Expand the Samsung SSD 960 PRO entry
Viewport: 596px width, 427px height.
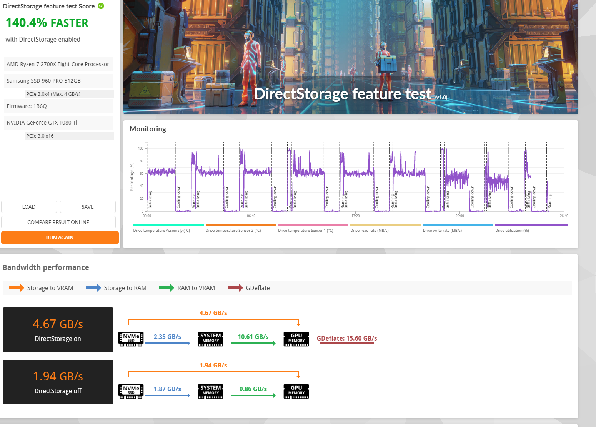pyautogui.click(x=58, y=81)
